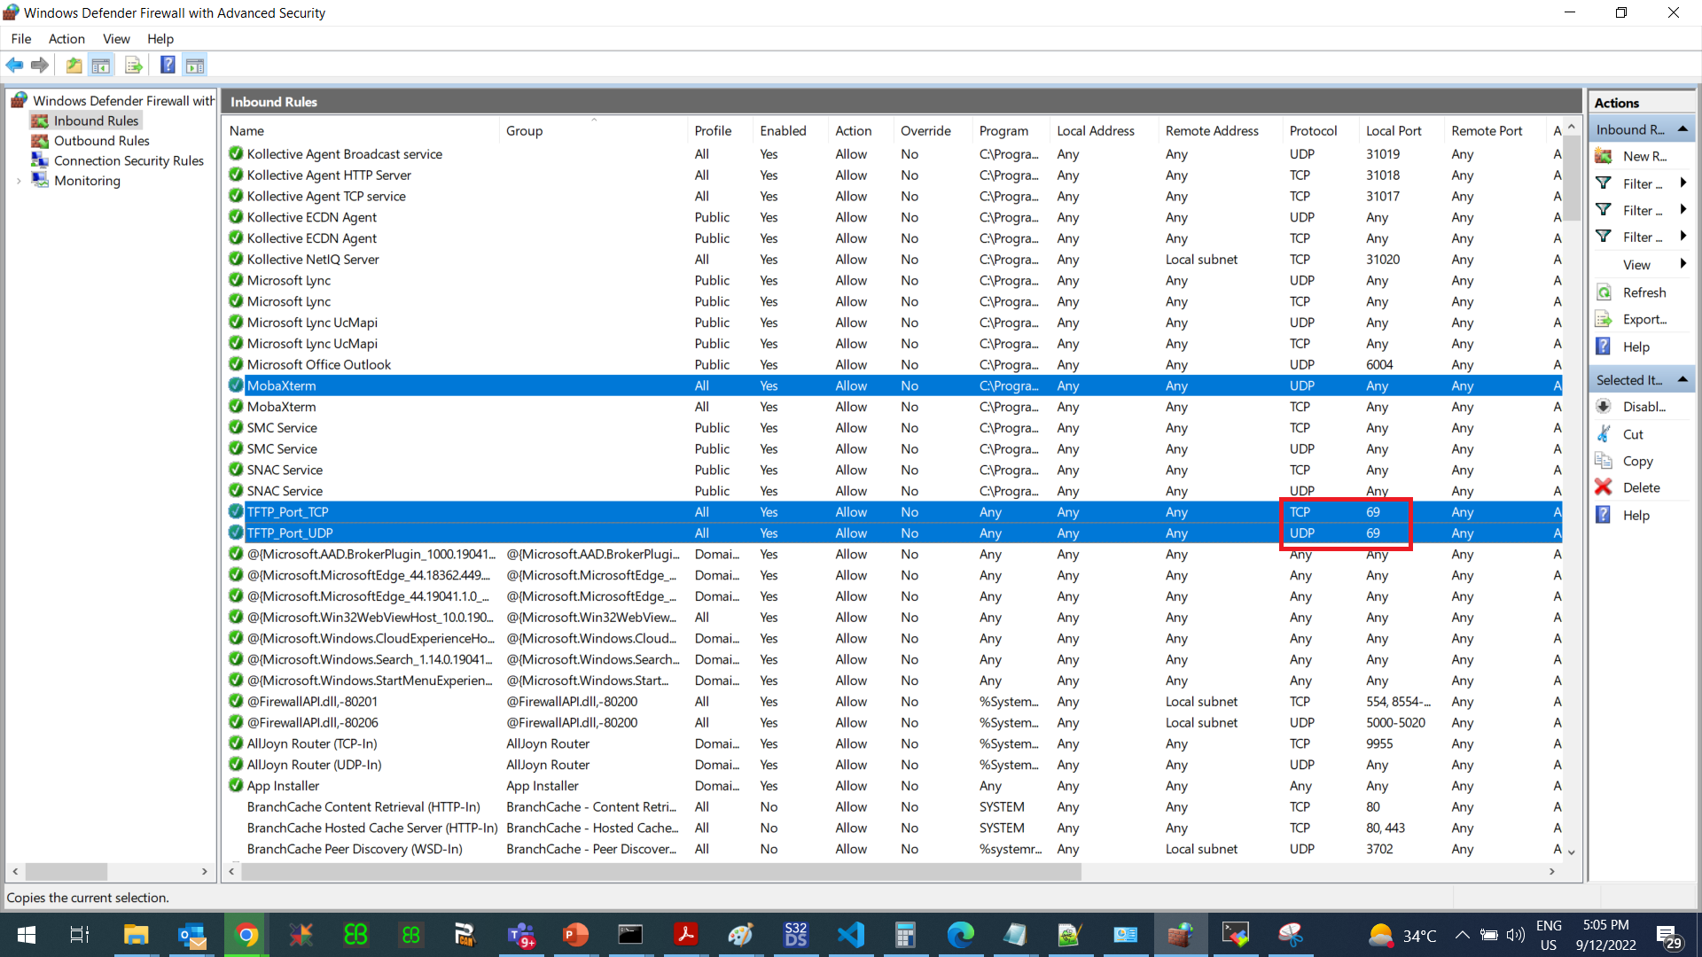1702x957 pixels.
Task: Click the Help icon under Selected Items
Action: [1604, 515]
